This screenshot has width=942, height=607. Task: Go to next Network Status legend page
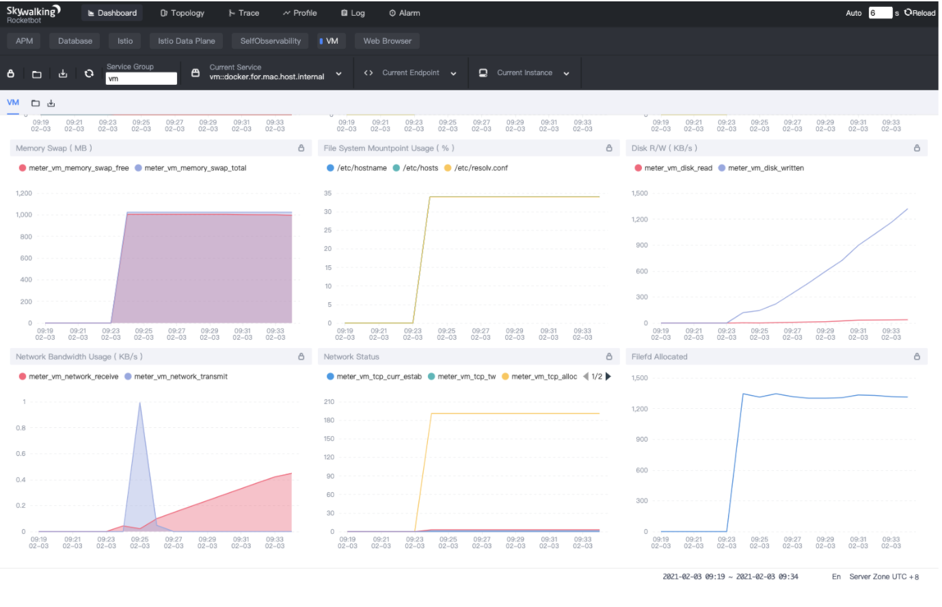(608, 377)
